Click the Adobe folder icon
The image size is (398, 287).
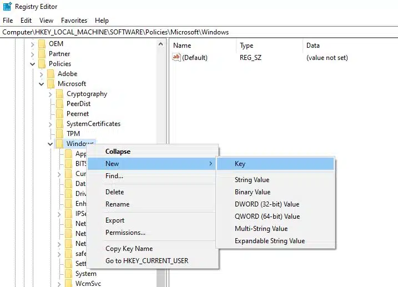coord(51,74)
